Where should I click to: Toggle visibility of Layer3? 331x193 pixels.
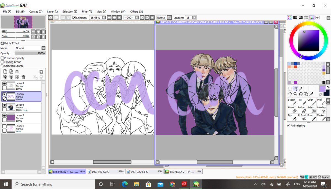(4, 116)
